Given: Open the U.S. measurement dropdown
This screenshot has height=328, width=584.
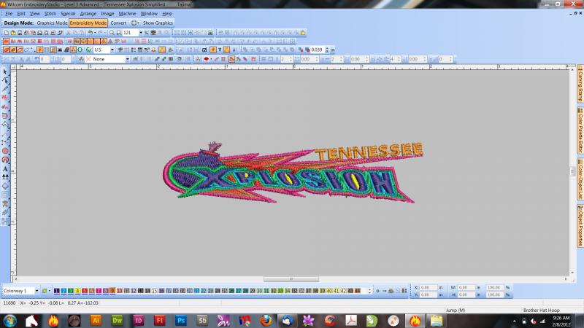Looking at the screenshot, I should click(x=112, y=50).
